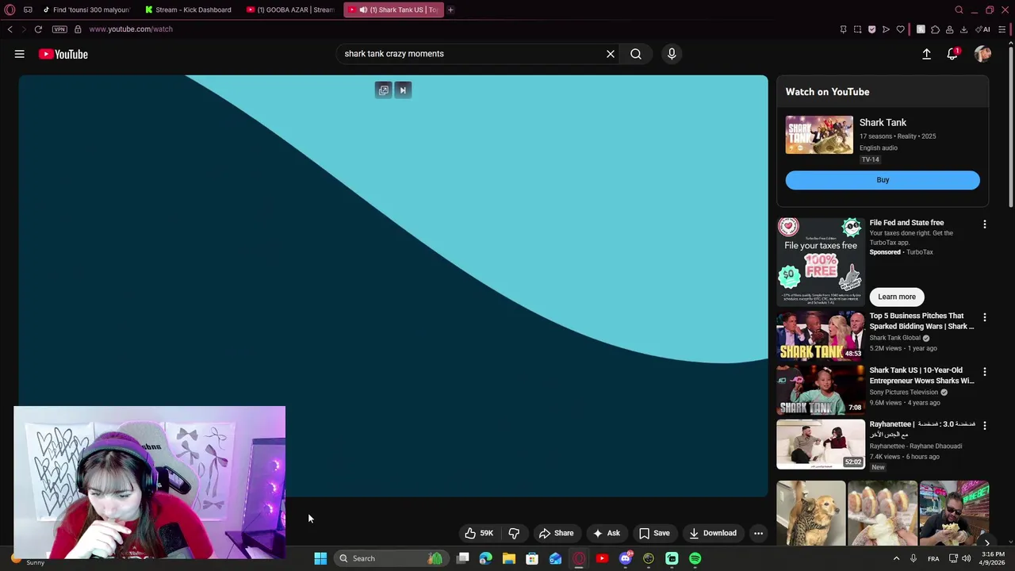1015x571 pixels.
Task: Start voice search with the microphone icon
Action: (x=672, y=54)
